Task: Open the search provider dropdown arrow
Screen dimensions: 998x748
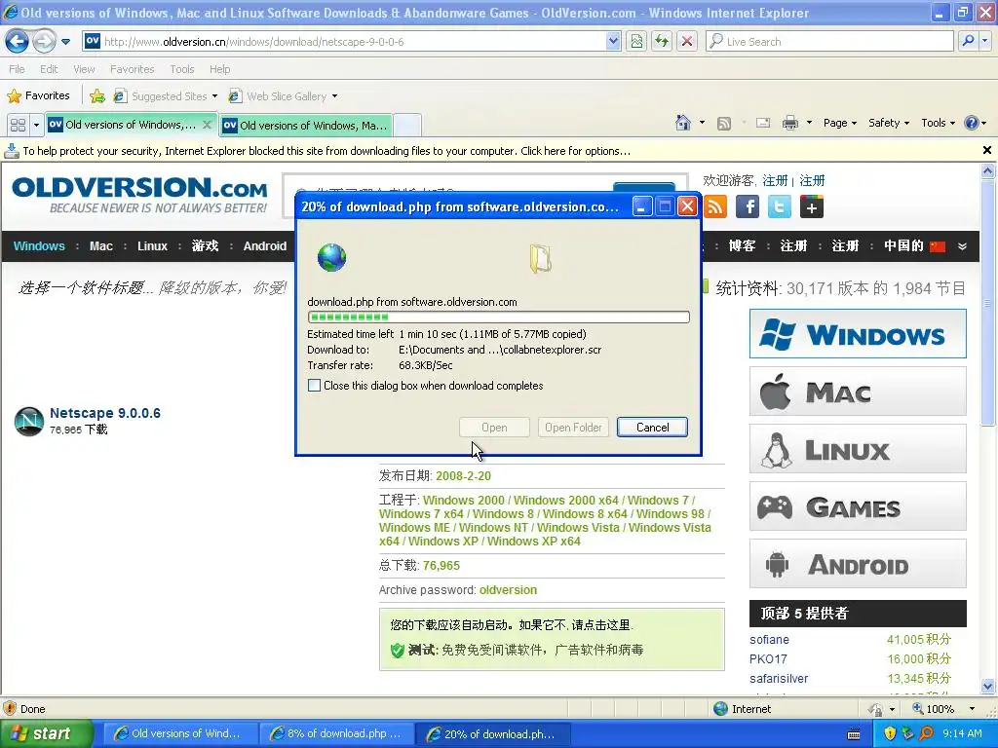Action: click(984, 41)
